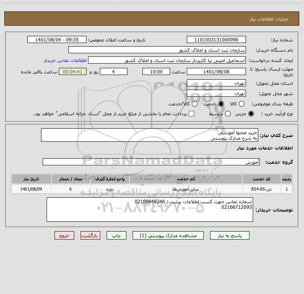Click the تعداد / مقدار column header

(x=71, y=179)
